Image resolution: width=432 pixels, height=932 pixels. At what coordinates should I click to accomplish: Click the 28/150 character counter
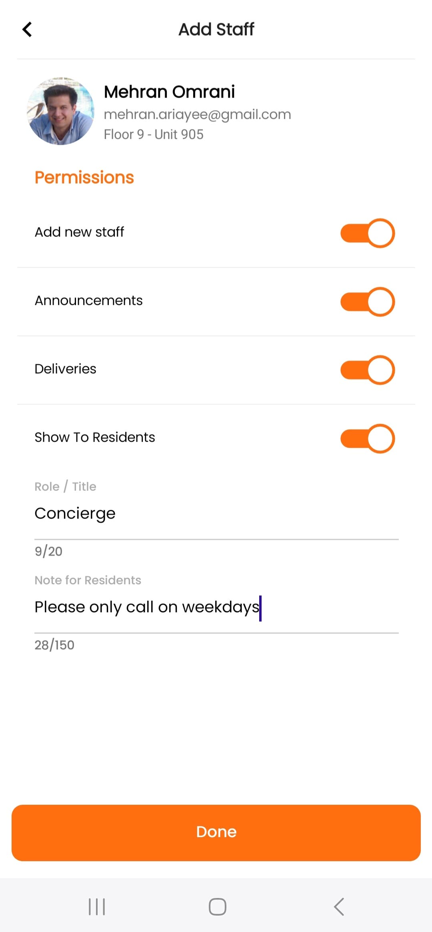54,645
